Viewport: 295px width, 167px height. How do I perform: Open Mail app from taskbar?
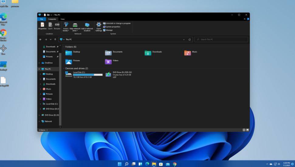pos(168,164)
